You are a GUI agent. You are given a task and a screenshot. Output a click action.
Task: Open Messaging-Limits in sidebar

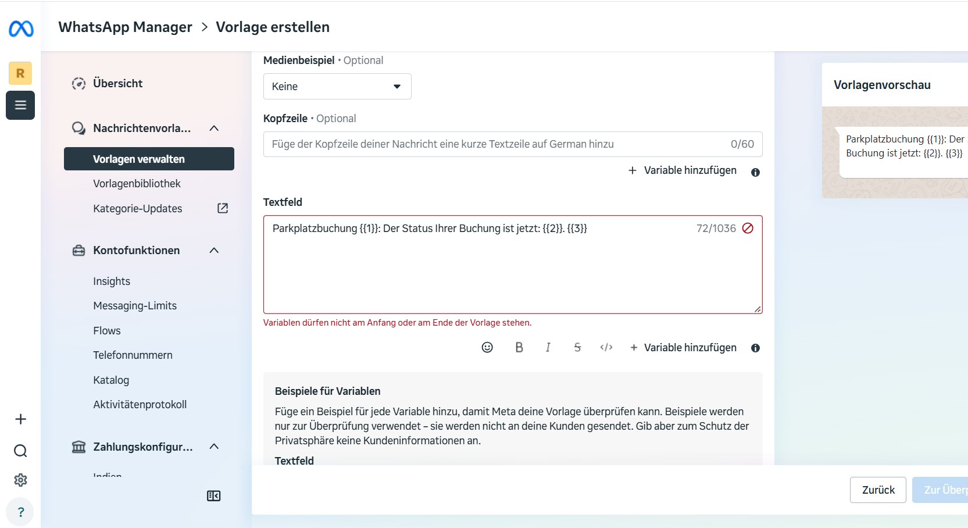tap(135, 305)
